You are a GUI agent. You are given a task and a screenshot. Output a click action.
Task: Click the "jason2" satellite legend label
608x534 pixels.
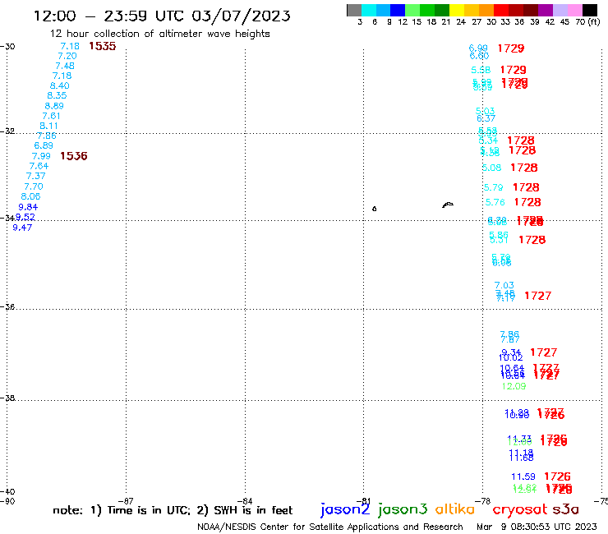pos(345,510)
